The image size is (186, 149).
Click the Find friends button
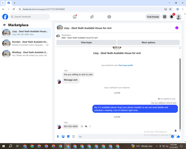[x=153, y=17]
